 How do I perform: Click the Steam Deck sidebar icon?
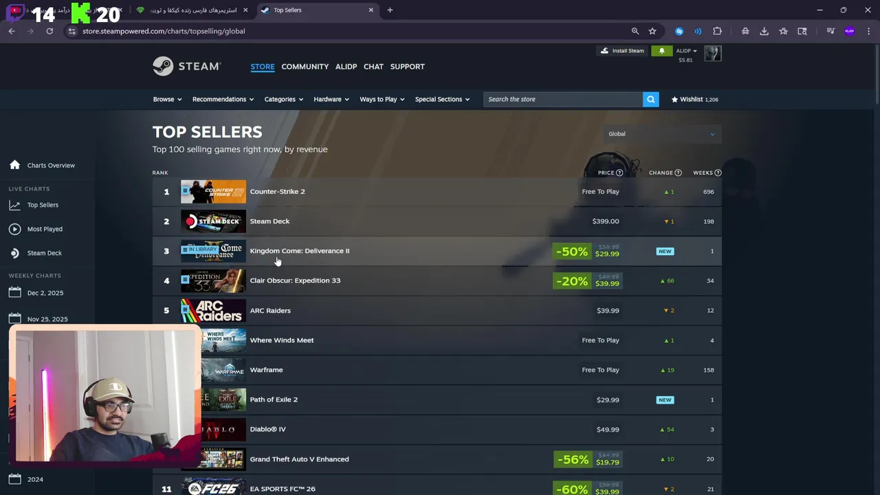15,253
